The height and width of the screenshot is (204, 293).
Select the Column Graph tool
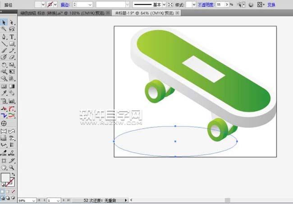pos(12,101)
